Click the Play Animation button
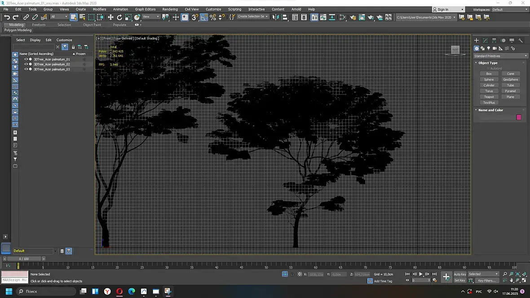This screenshot has height=298, width=530. click(421, 274)
